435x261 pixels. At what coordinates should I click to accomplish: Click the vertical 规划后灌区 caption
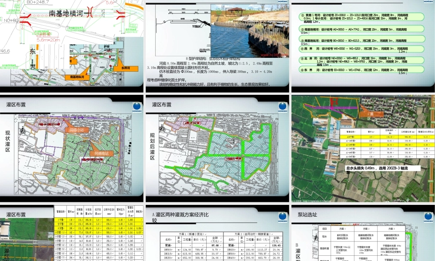point(152,146)
